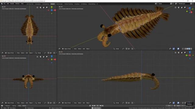The width and height of the screenshot is (195, 109).
Task: Click zoom magnifier in bottom-left front viewport
Action: pyautogui.click(x=47, y=57)
